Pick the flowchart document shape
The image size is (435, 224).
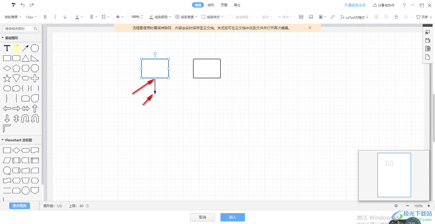(35, 150)
